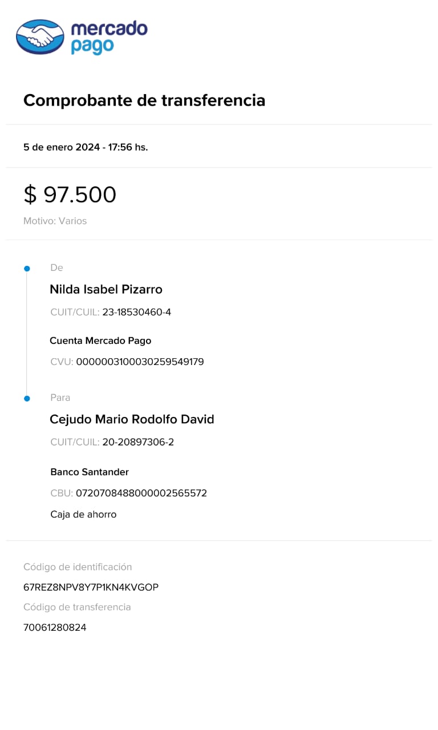Click the Mercado Pago handshake logo icon
Image resolution: width=438 pixels, height=730 pixels.
pyautogui.click(x=40, y=37)
